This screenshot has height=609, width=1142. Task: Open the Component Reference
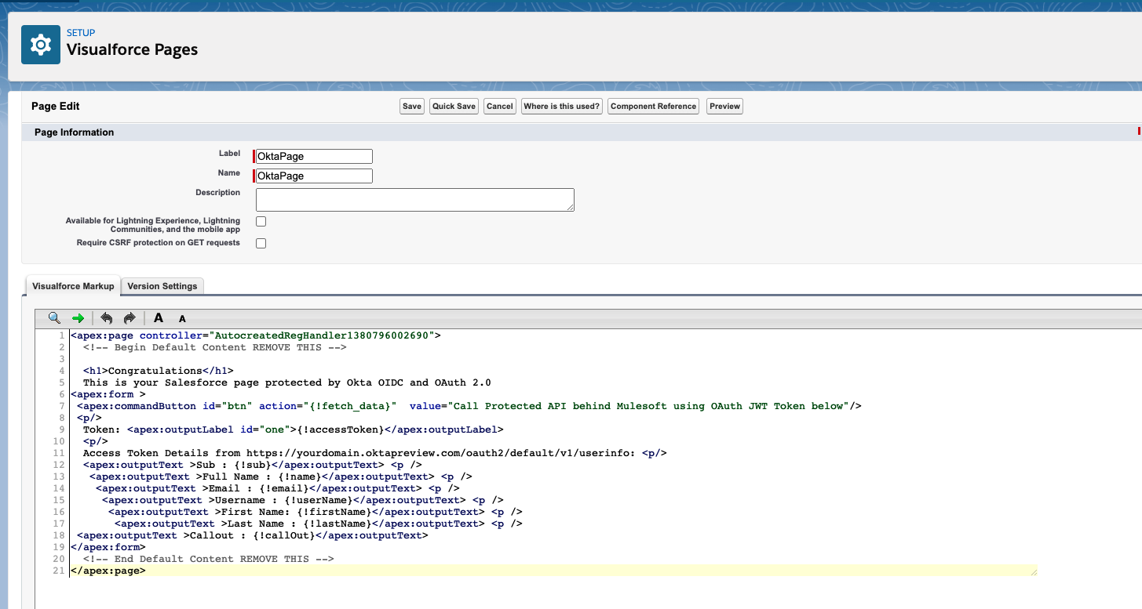pos(653,107)
